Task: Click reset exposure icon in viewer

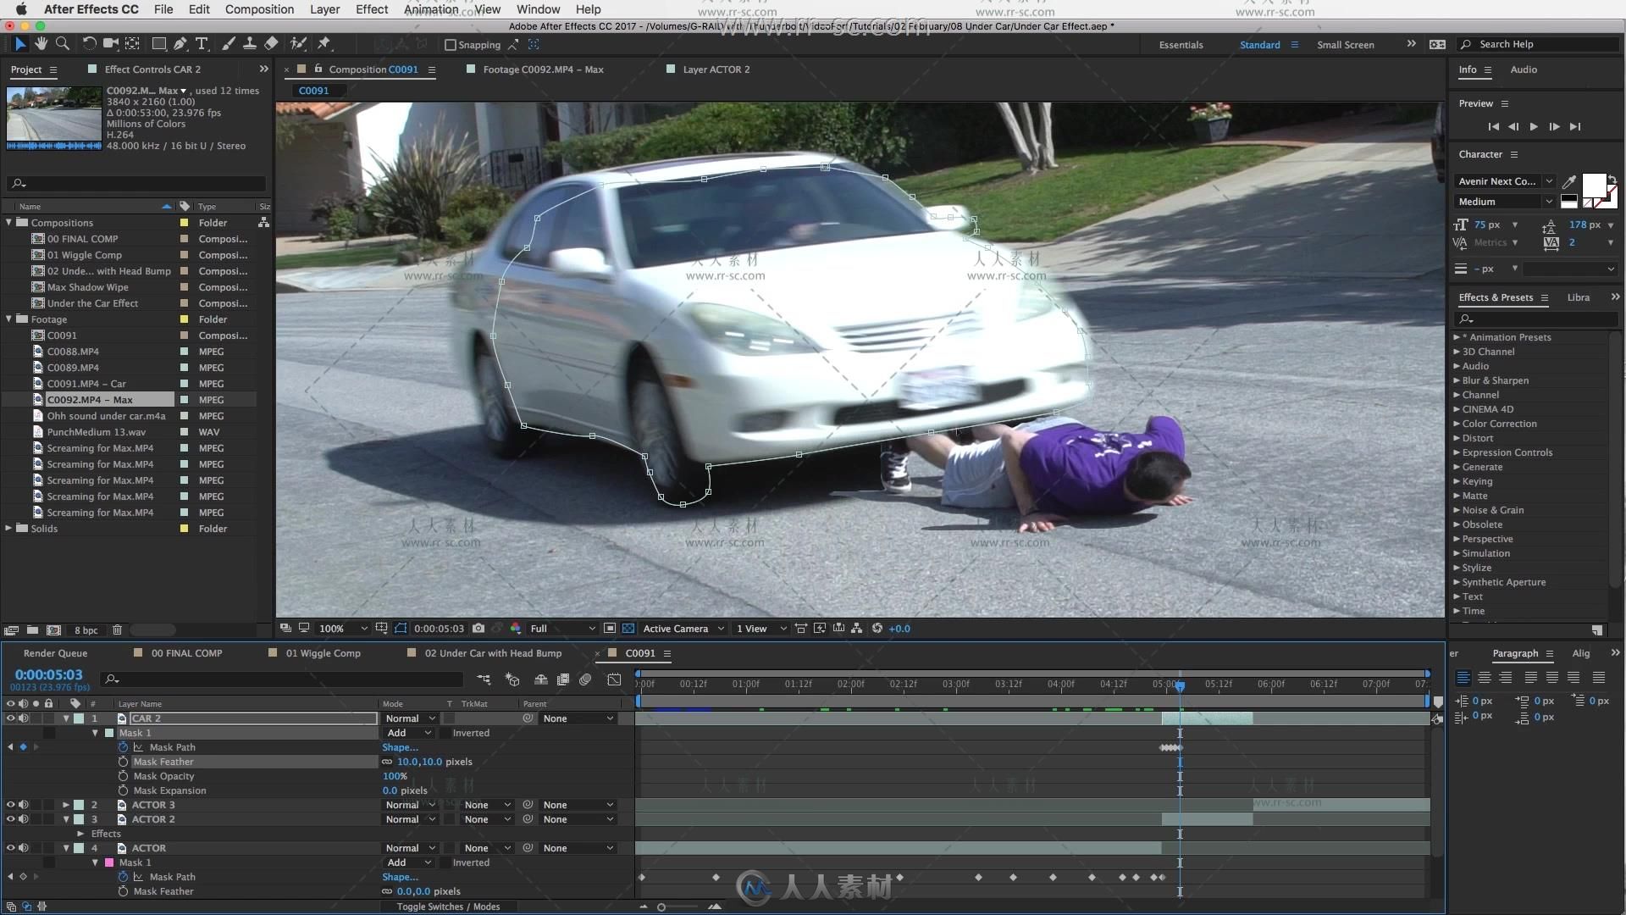Action: [x=877, y=629]
